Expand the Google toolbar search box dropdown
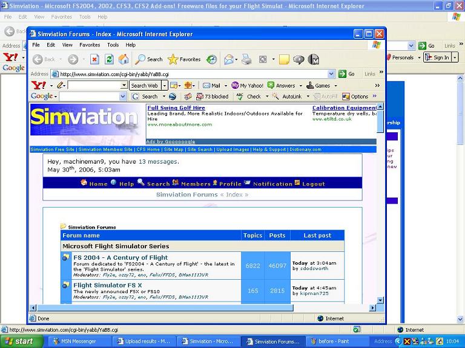The width and height of the screenshot is (465, 348). (x=123, y=96)
